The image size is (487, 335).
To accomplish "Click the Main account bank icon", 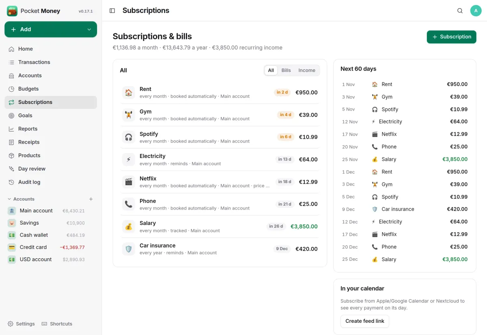I will [x=12, y=211].
